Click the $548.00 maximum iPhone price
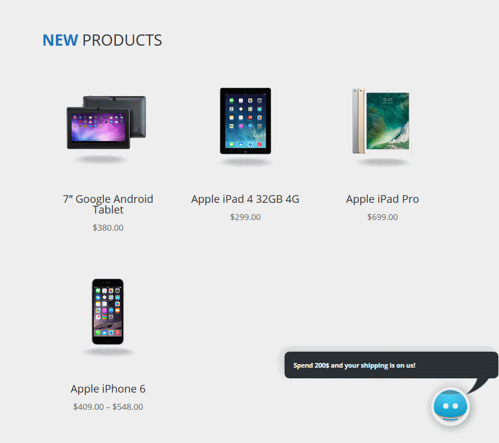 click(x=128, y=407)
